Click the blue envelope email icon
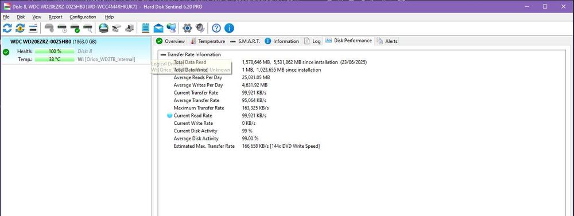The image size is (574, 216). tap(158, 28)
